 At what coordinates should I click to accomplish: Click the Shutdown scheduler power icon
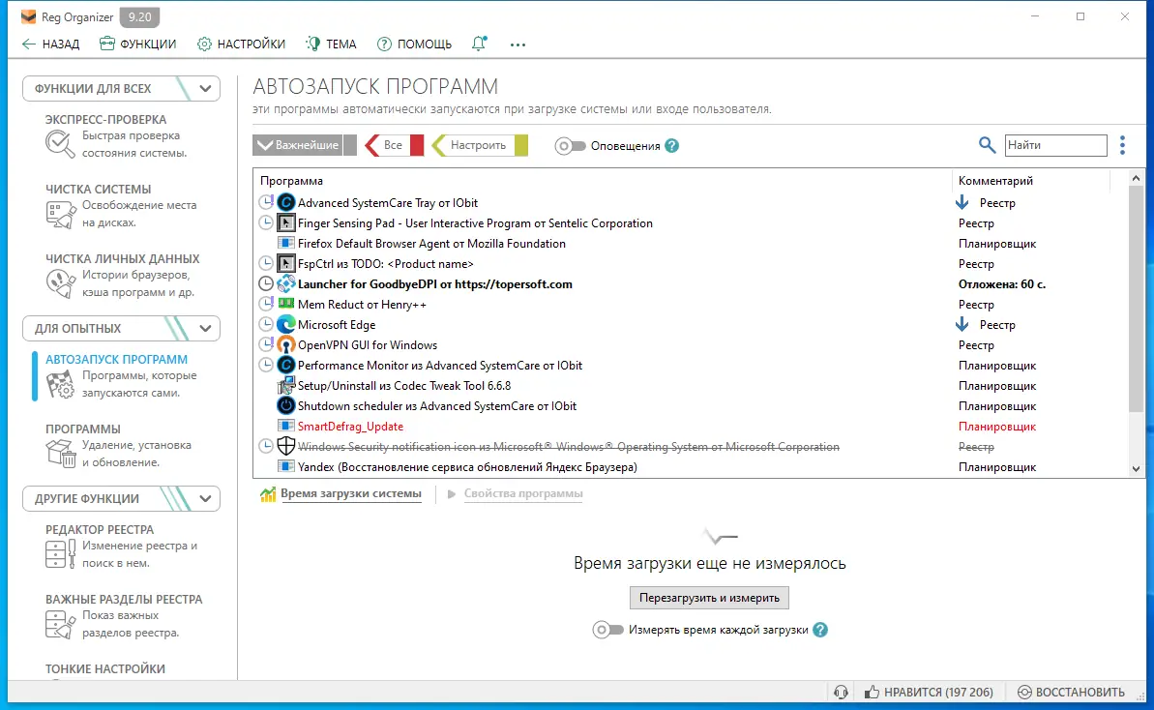(x=285, y=405)
